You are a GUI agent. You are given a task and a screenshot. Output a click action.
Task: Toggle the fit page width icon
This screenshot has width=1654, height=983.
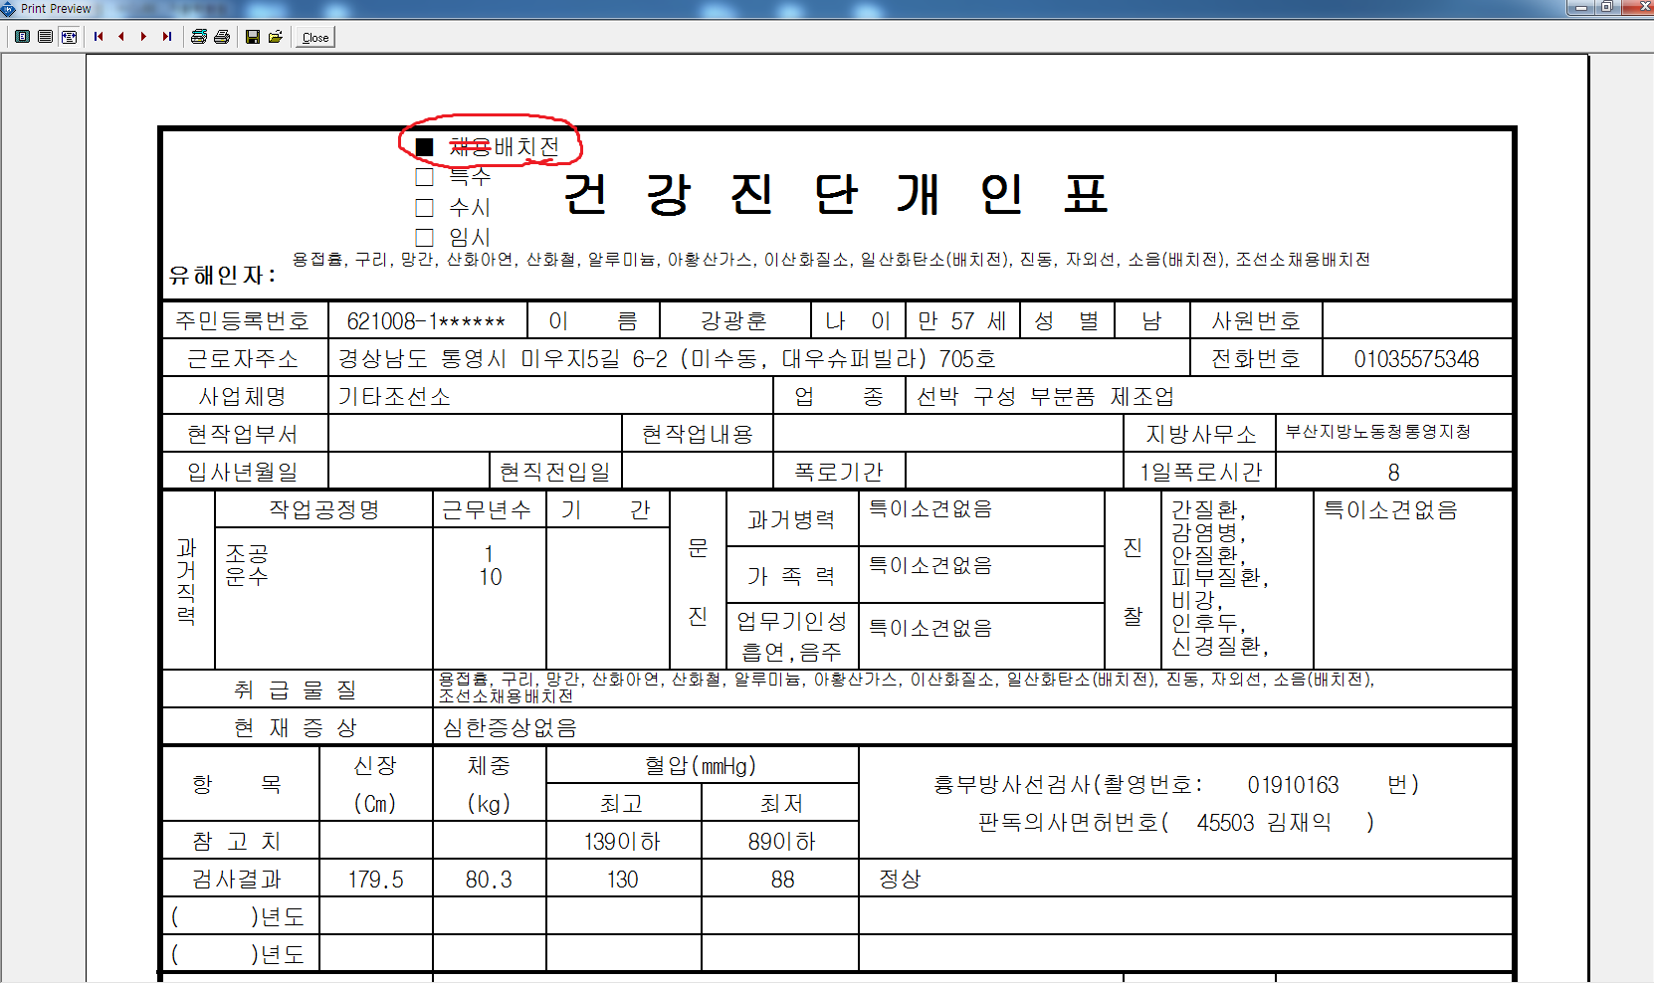tap(69, 37)
